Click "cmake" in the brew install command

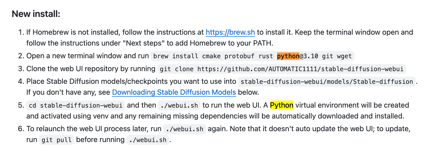211,56
